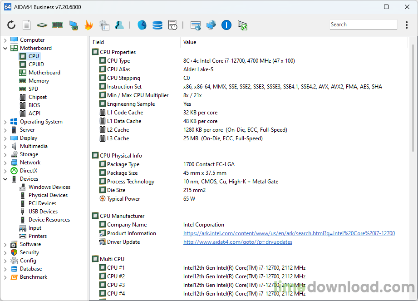Image resolution: width=418 pixels, height=301 pixels.
Task: Collapse the Motherboard tree node
Action: tap(5, 48)
